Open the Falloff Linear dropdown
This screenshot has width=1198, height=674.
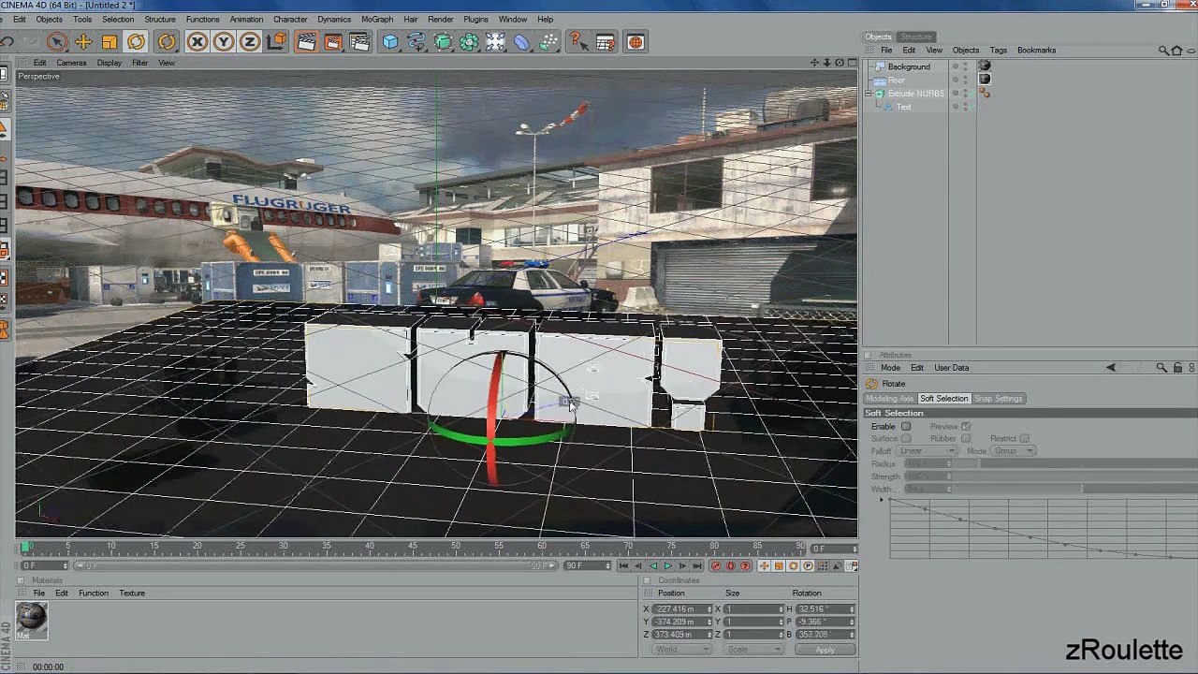pos(928,451)
